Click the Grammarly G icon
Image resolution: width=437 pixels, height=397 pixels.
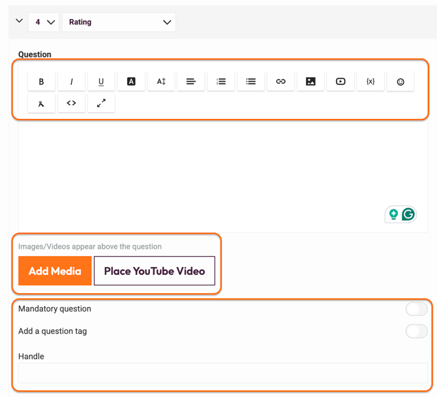click(408, 214)
